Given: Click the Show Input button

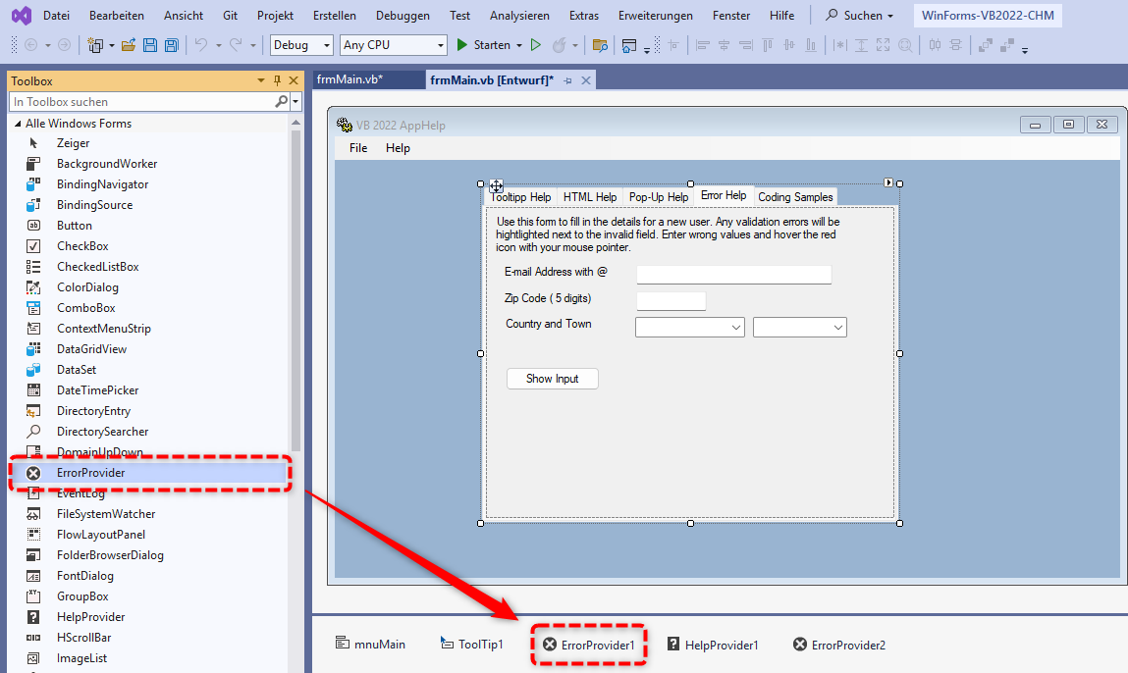Looking at the screenshot, I should click(552, 379).
